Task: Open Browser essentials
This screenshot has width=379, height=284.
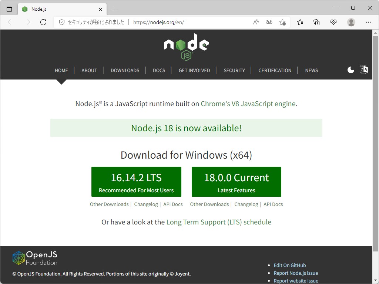Action: [333, 22]
